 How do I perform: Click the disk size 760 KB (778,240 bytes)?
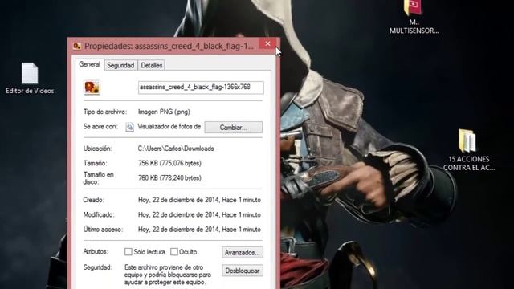tap(169, 178)
